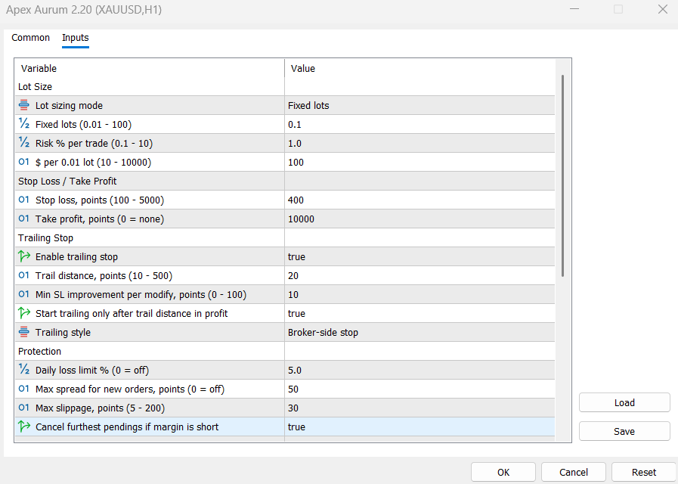Click the integer icon beside Take profit, points
Viewport: 678px width, 484px height.
(x=23, y=219)
